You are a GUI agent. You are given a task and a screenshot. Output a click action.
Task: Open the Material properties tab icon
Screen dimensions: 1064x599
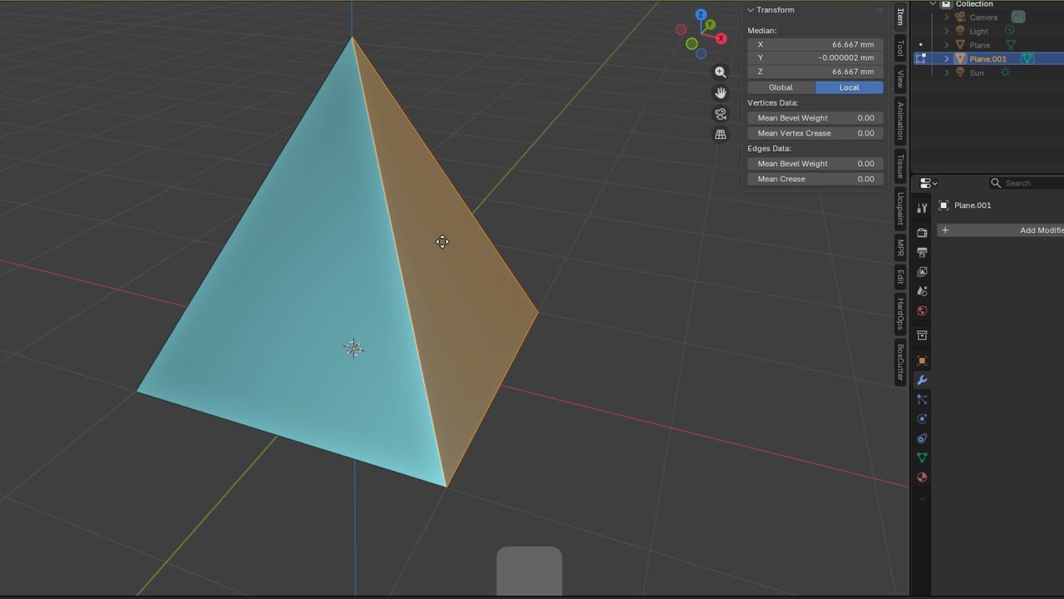coord(922,478)
